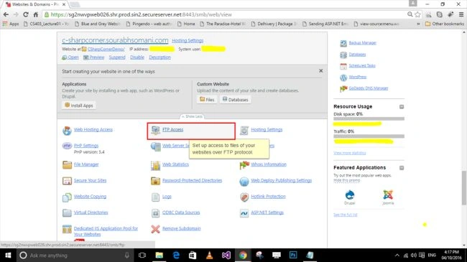Open the PHP Settings icon

coord(67,146)
